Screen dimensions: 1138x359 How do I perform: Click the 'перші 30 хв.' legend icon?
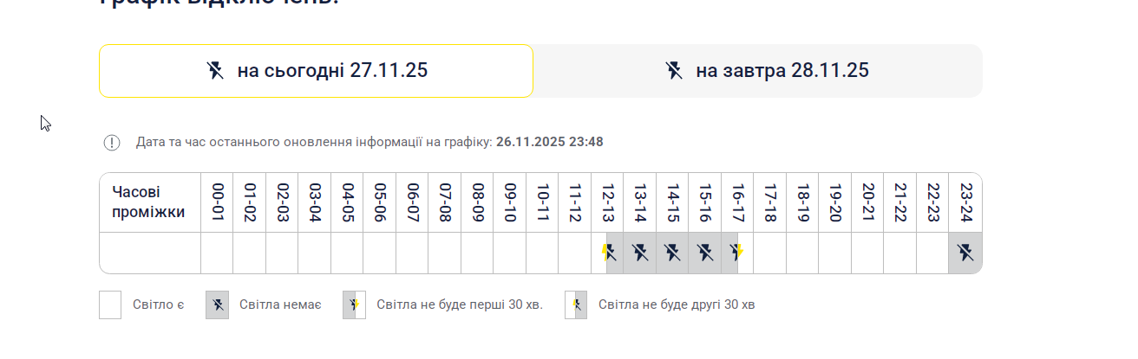click(354, 305)
